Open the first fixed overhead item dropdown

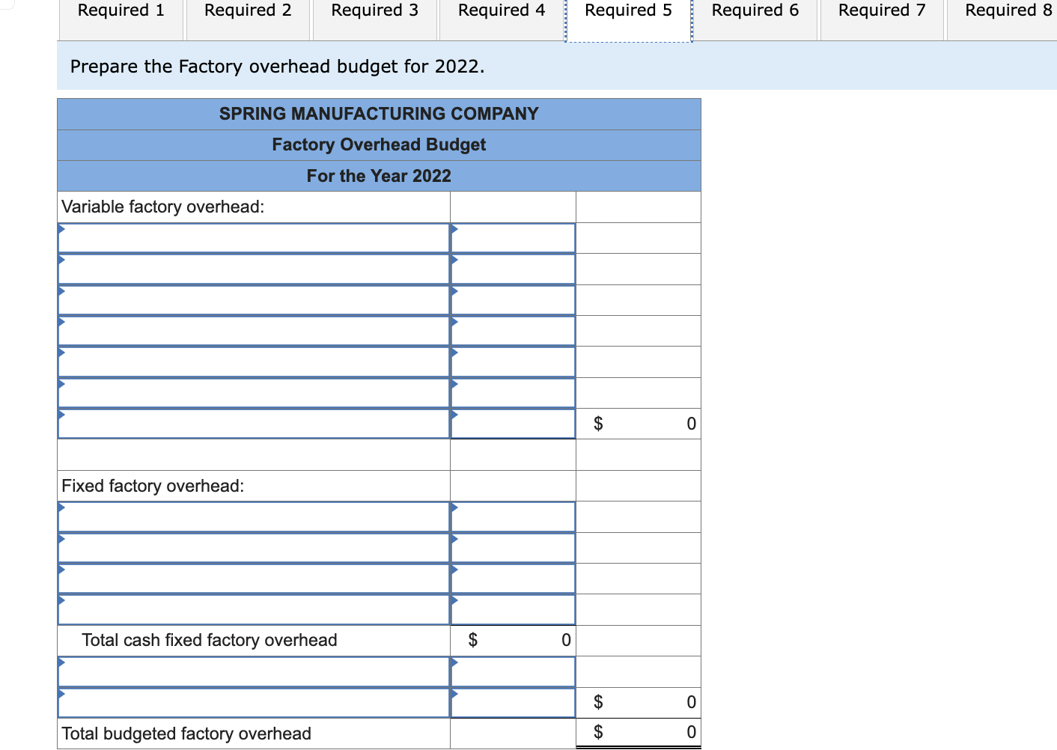[253, 516]
